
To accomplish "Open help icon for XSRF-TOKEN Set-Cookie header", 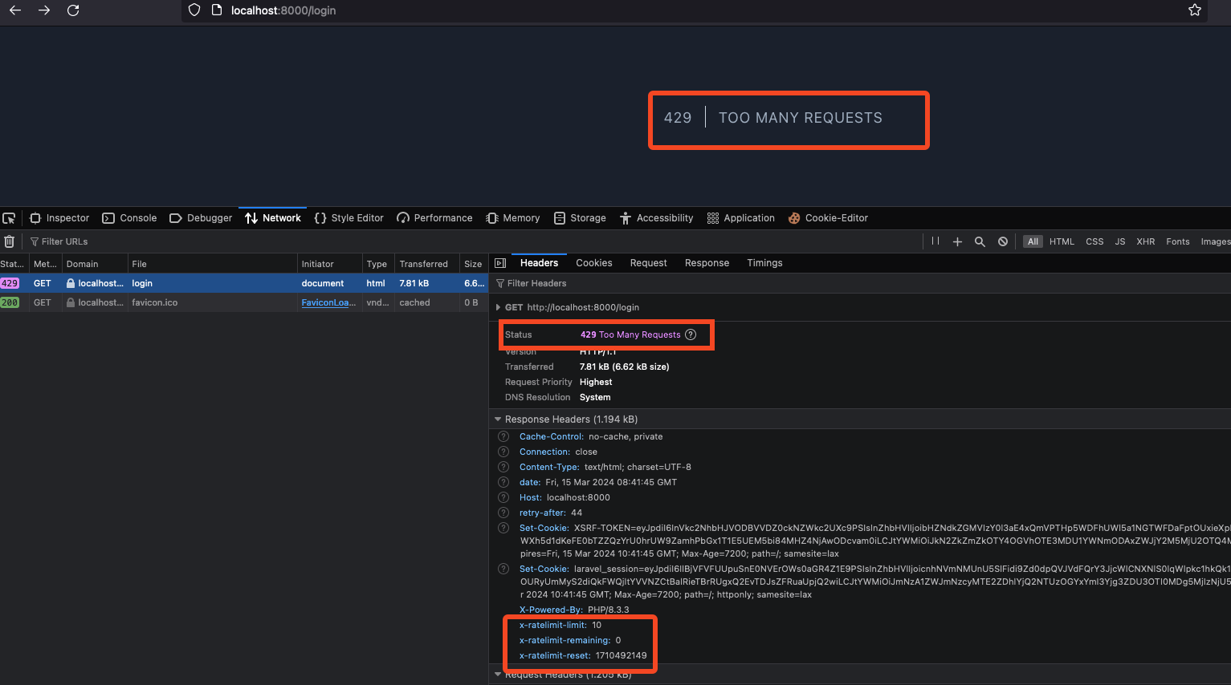I will pyautogui.click(x=503, y=528).
